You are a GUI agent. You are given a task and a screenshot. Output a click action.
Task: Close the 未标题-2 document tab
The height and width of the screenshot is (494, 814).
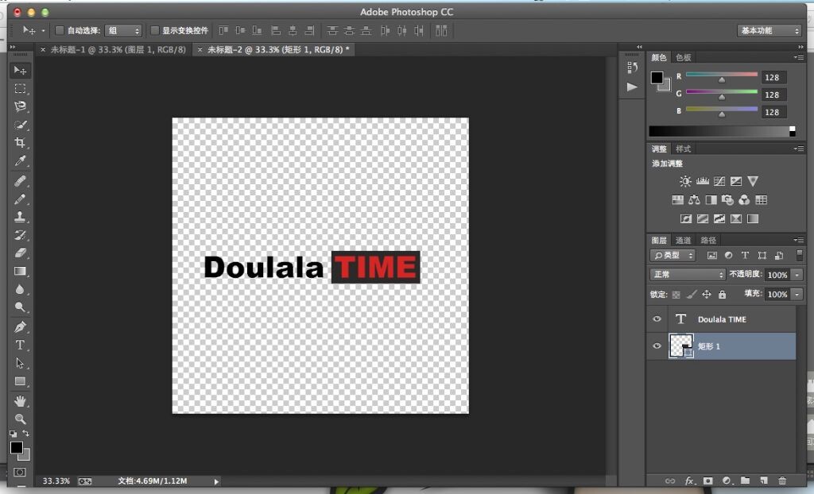[200, 50]
